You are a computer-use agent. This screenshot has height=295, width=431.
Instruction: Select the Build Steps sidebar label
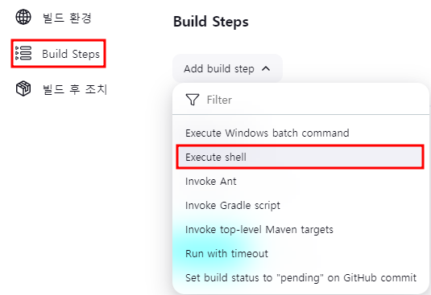71,54
